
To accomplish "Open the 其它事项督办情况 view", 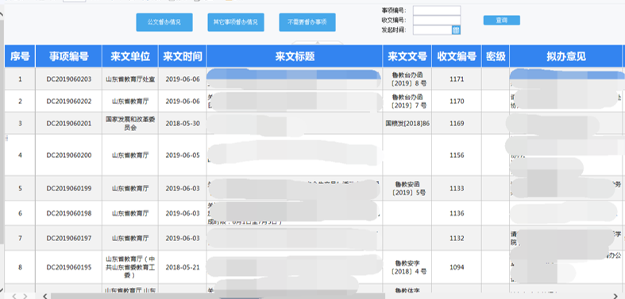I will 236,22.
